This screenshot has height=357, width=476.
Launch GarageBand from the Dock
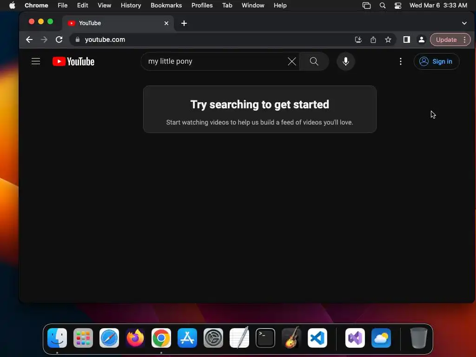coord(291,338)
